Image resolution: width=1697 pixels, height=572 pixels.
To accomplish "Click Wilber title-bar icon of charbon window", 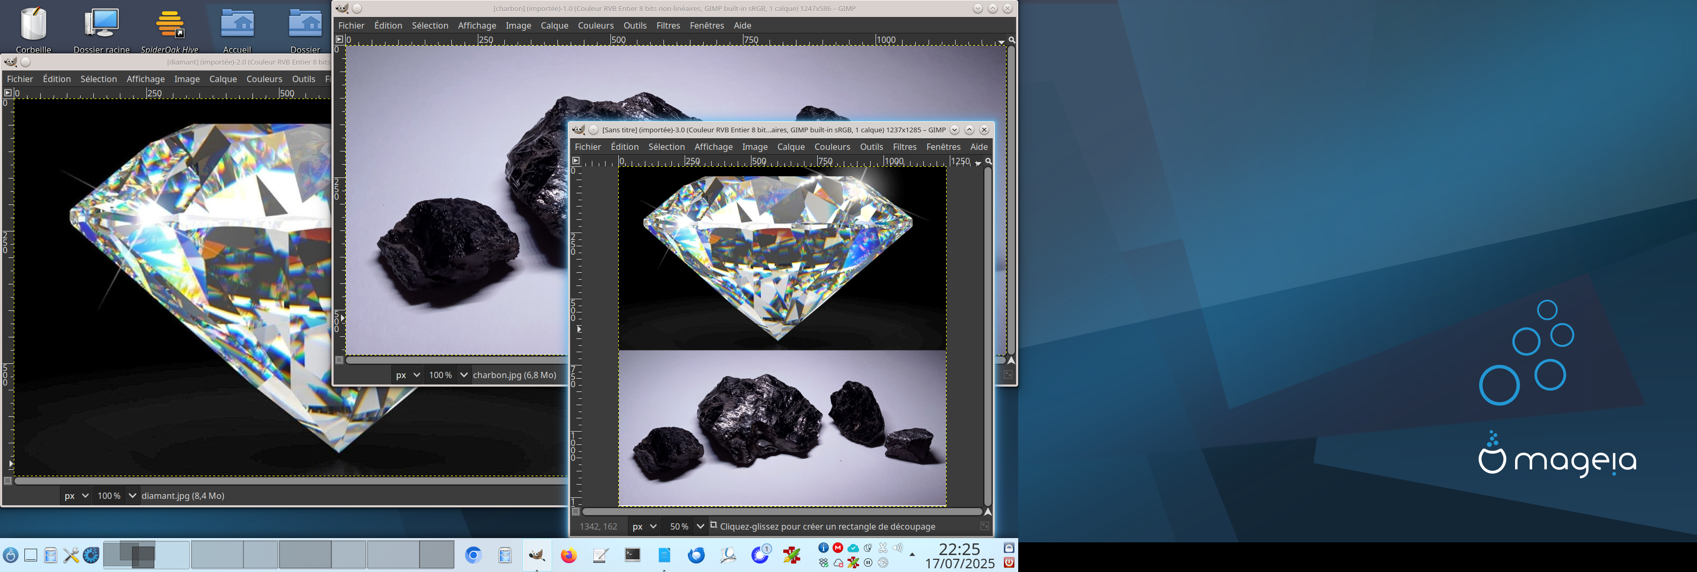I will (x=342, y=8).
